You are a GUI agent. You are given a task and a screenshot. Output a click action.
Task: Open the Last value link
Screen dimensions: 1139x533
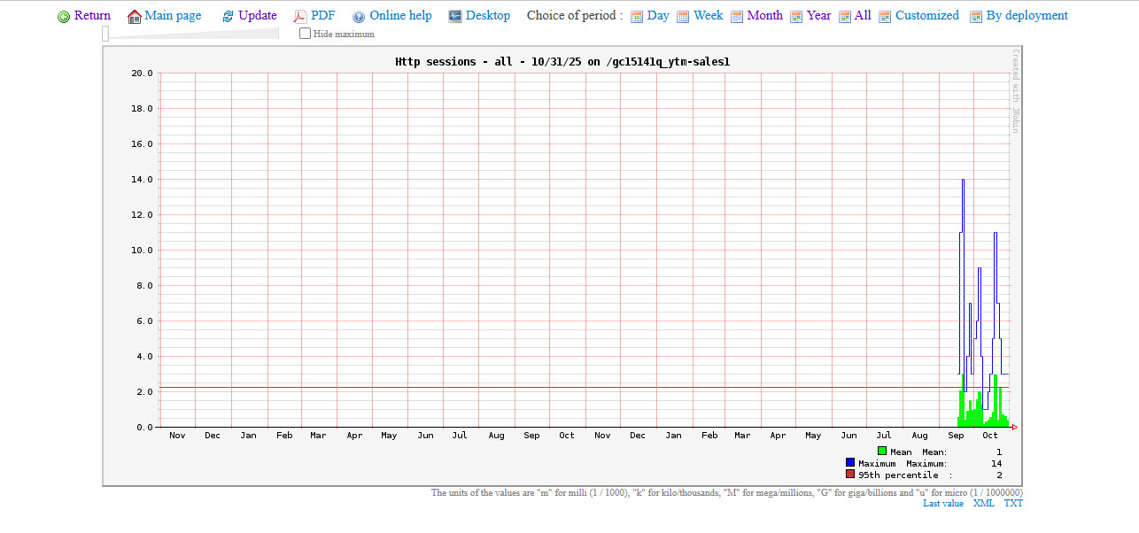[x=942, y=504]
